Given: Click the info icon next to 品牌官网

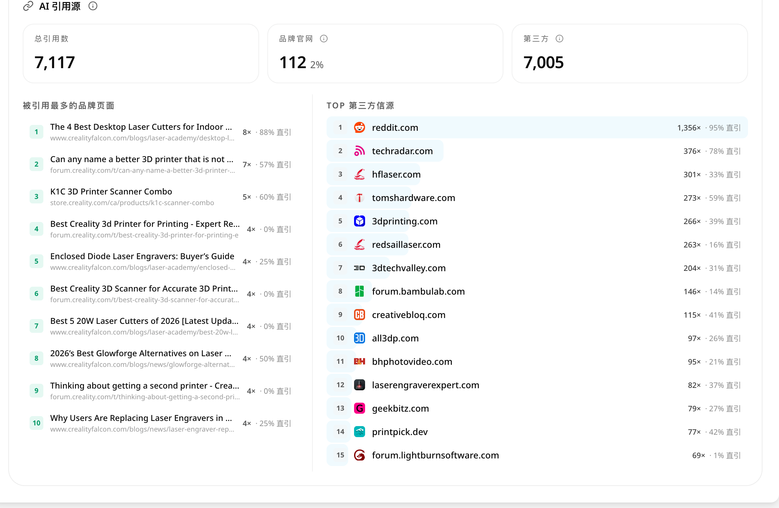Looking at the screenshot, I should (324, 39).
